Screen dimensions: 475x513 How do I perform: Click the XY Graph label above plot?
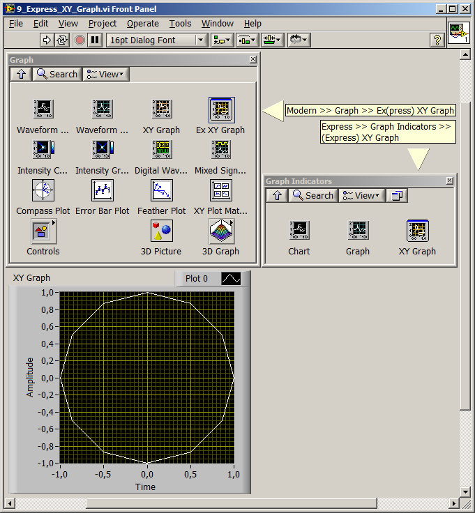click(x=31, y=278)
